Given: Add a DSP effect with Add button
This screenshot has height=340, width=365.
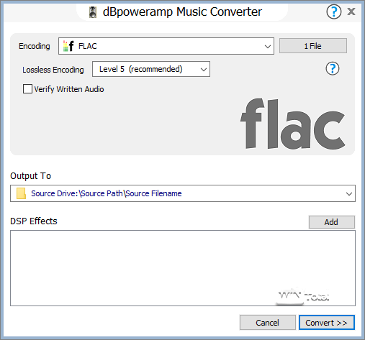Looking at the screenshot, I should [x=331, y=222].
